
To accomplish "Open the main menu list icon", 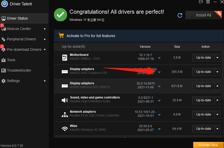I will 208,2.
